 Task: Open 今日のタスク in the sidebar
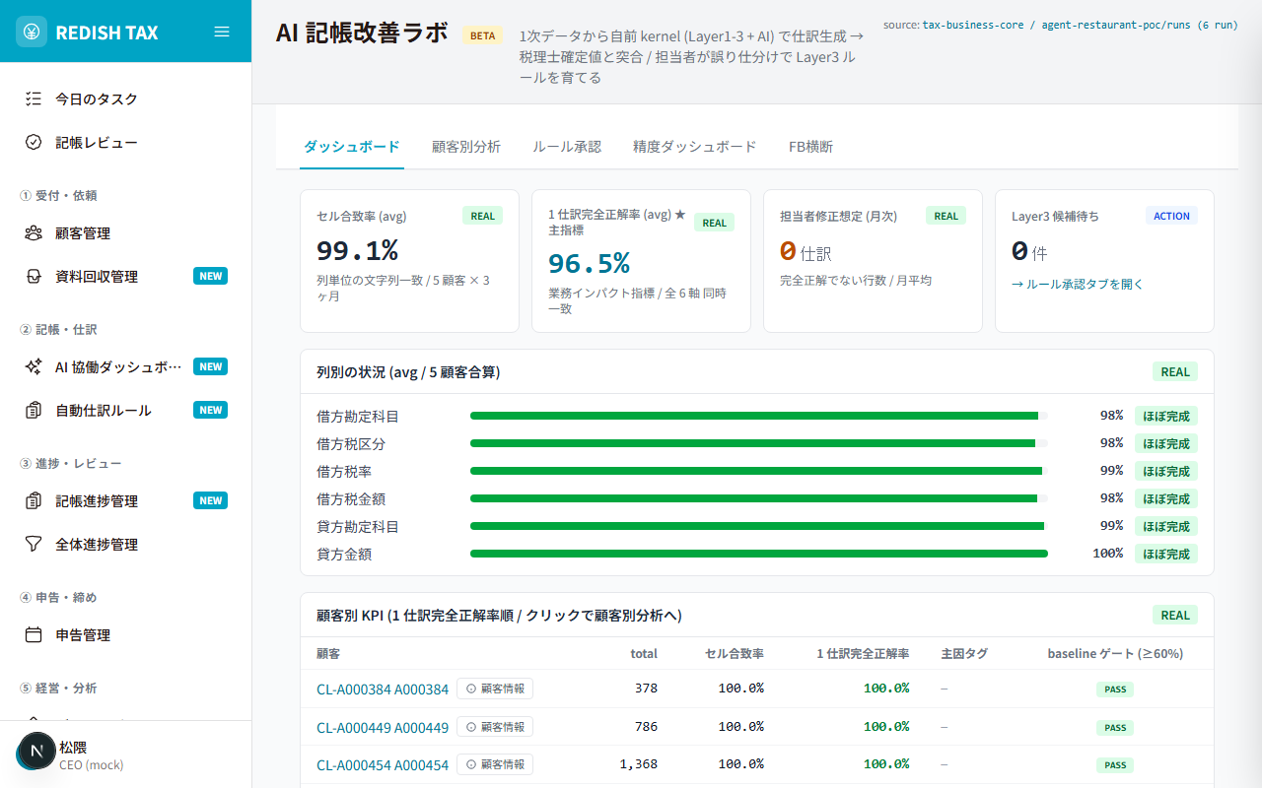pos(125,98)
